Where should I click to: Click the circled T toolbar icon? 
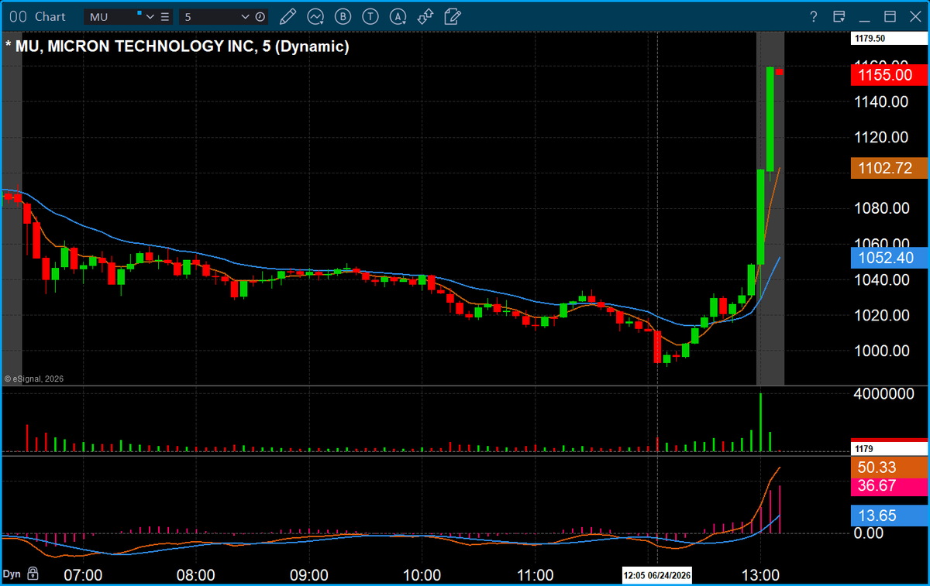tap(371, 16)
